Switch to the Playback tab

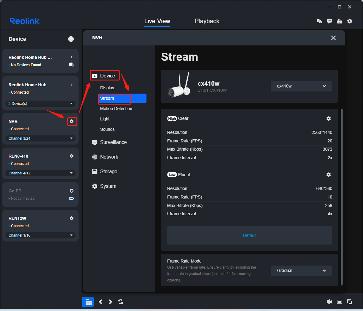point(207,21)
